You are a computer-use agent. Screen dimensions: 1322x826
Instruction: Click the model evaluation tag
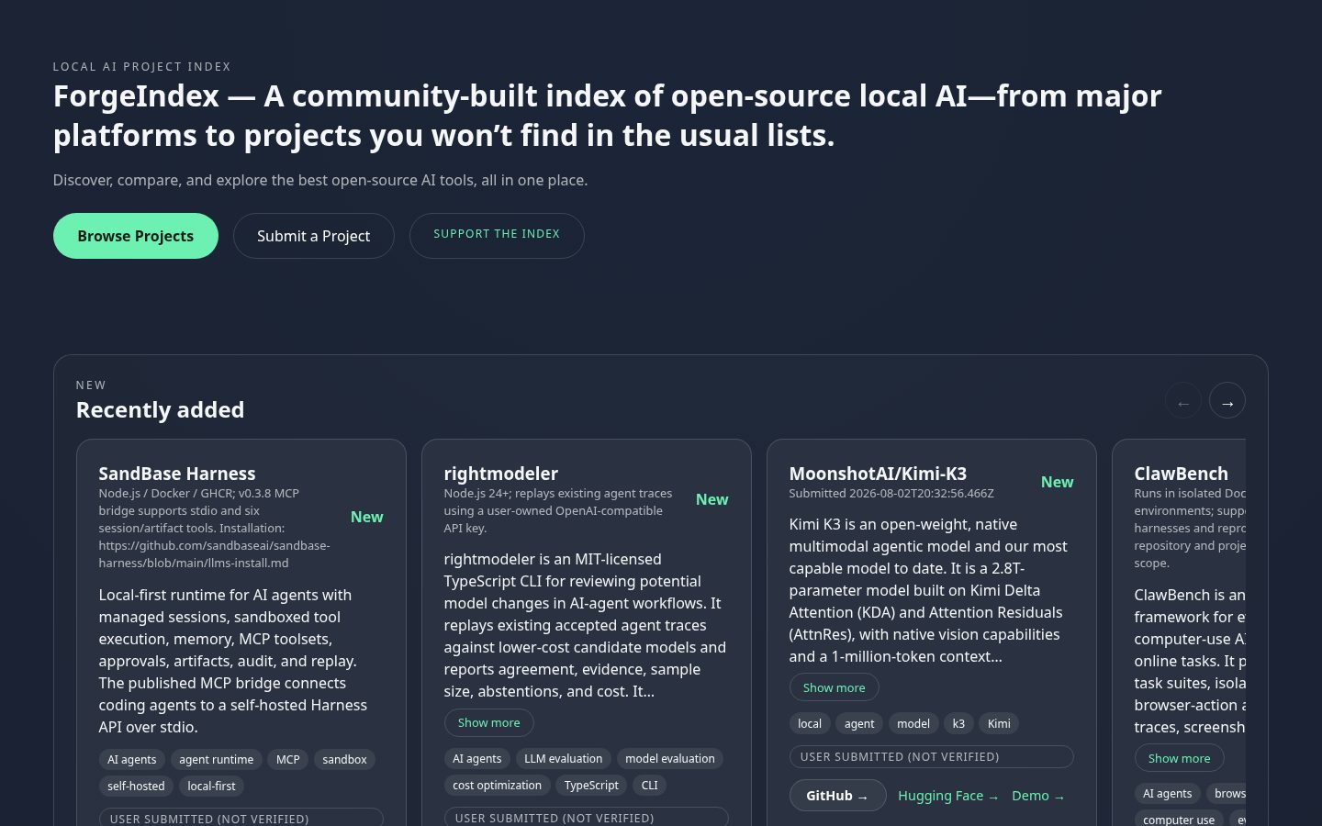(x=670, y=758)
